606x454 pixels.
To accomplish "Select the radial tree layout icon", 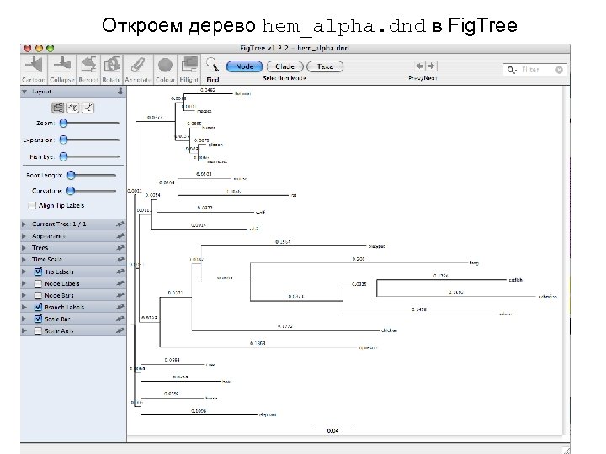I will click(88, 108).
